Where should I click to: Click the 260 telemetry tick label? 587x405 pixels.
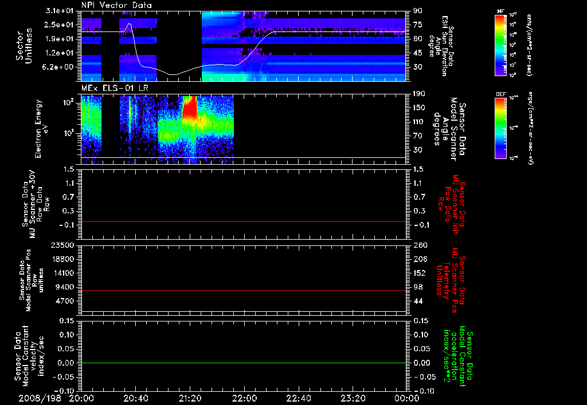pyautogui.click(x=420, y=245)
